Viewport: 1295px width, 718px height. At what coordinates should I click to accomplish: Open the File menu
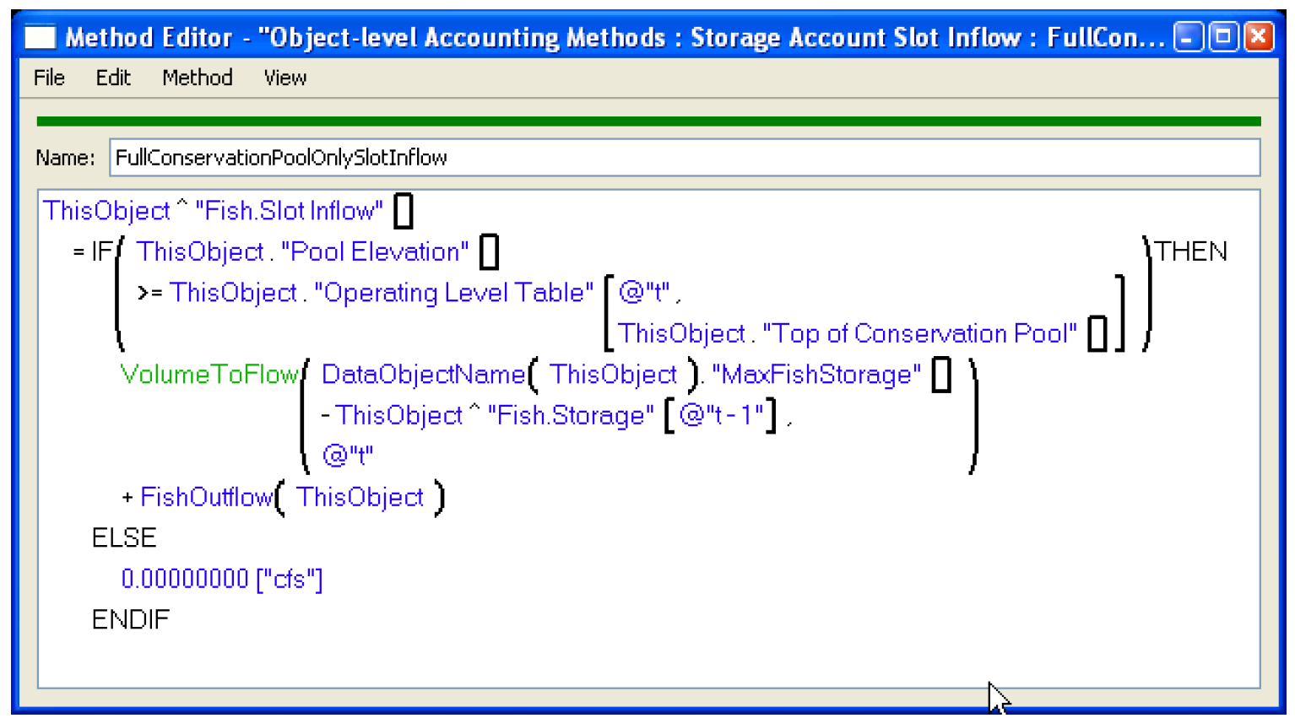click(49, 78)
